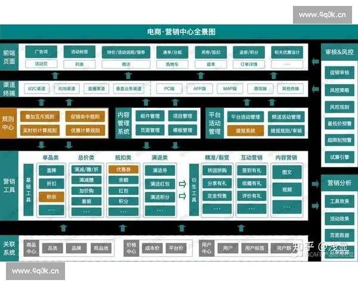
Task: Click the B2C渠道 channel box
Action: tap(36, 89)
